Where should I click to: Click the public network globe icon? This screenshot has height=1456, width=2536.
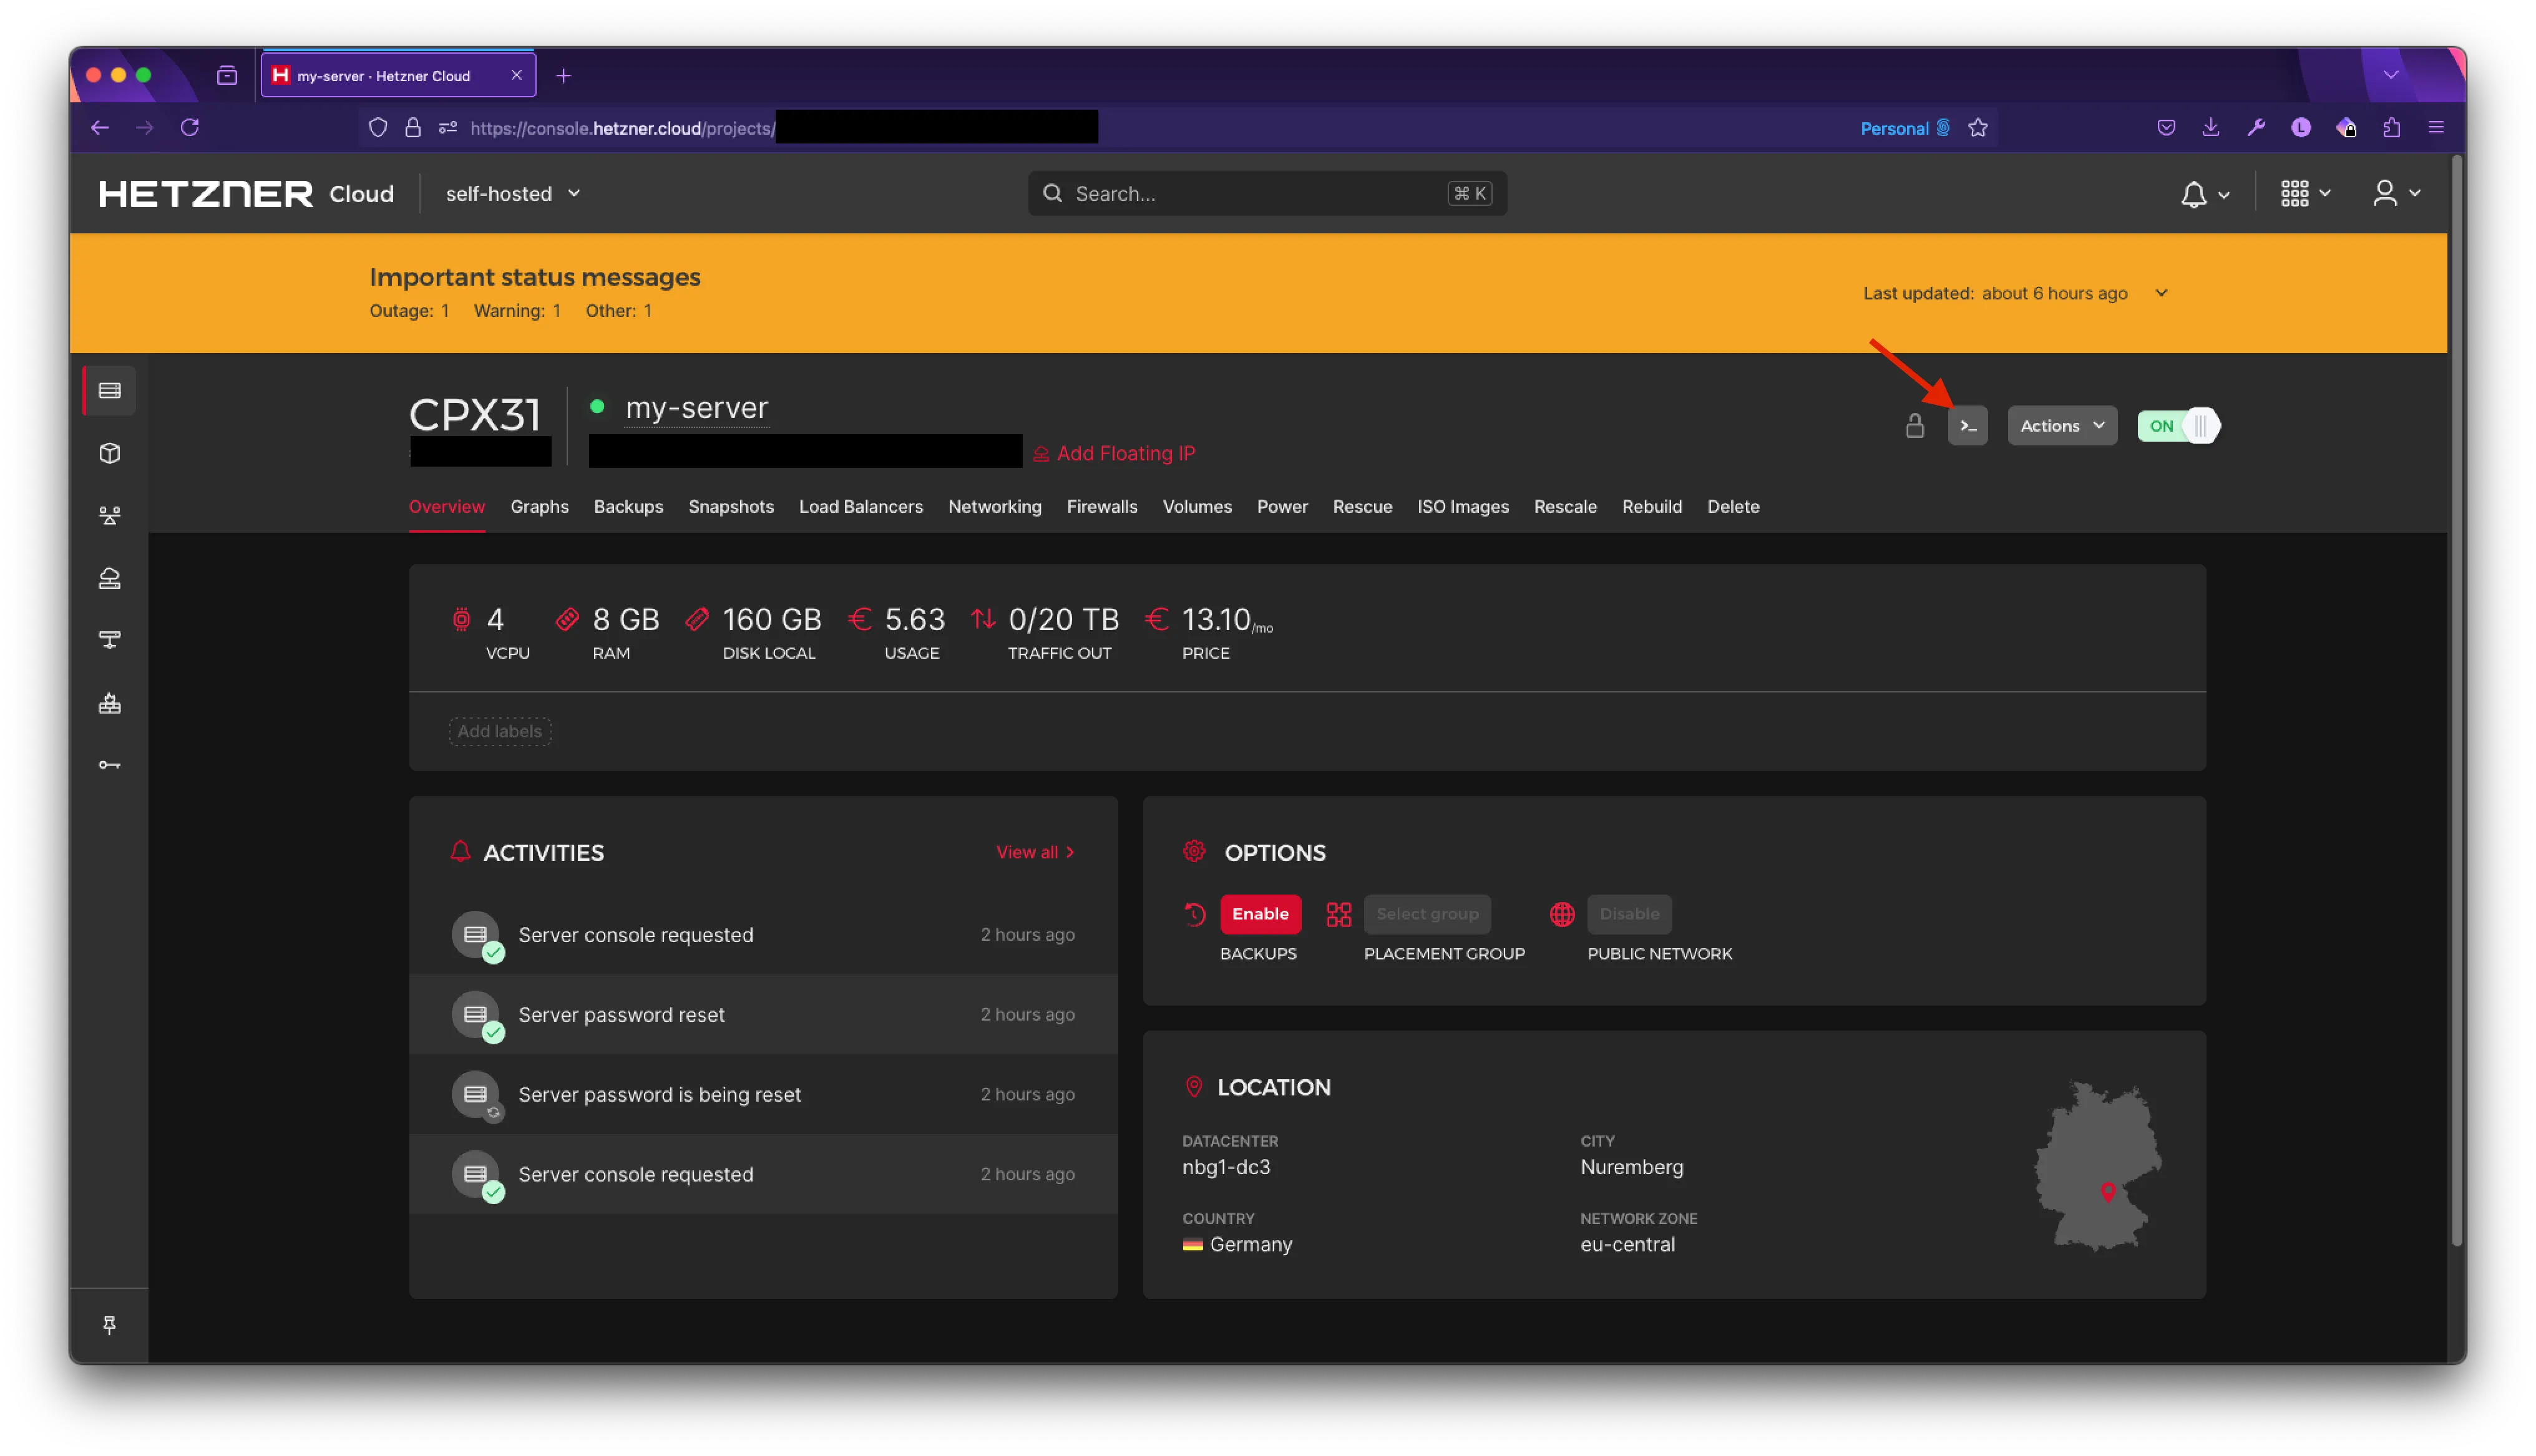pyautogui.click(x=1562, y=914)
